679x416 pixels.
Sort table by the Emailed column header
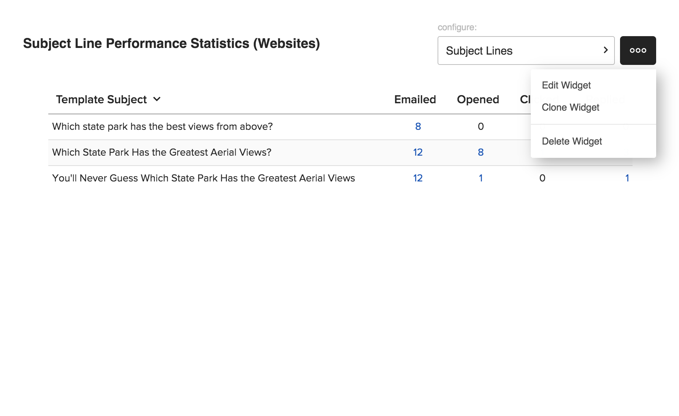(x=415, y=100)
